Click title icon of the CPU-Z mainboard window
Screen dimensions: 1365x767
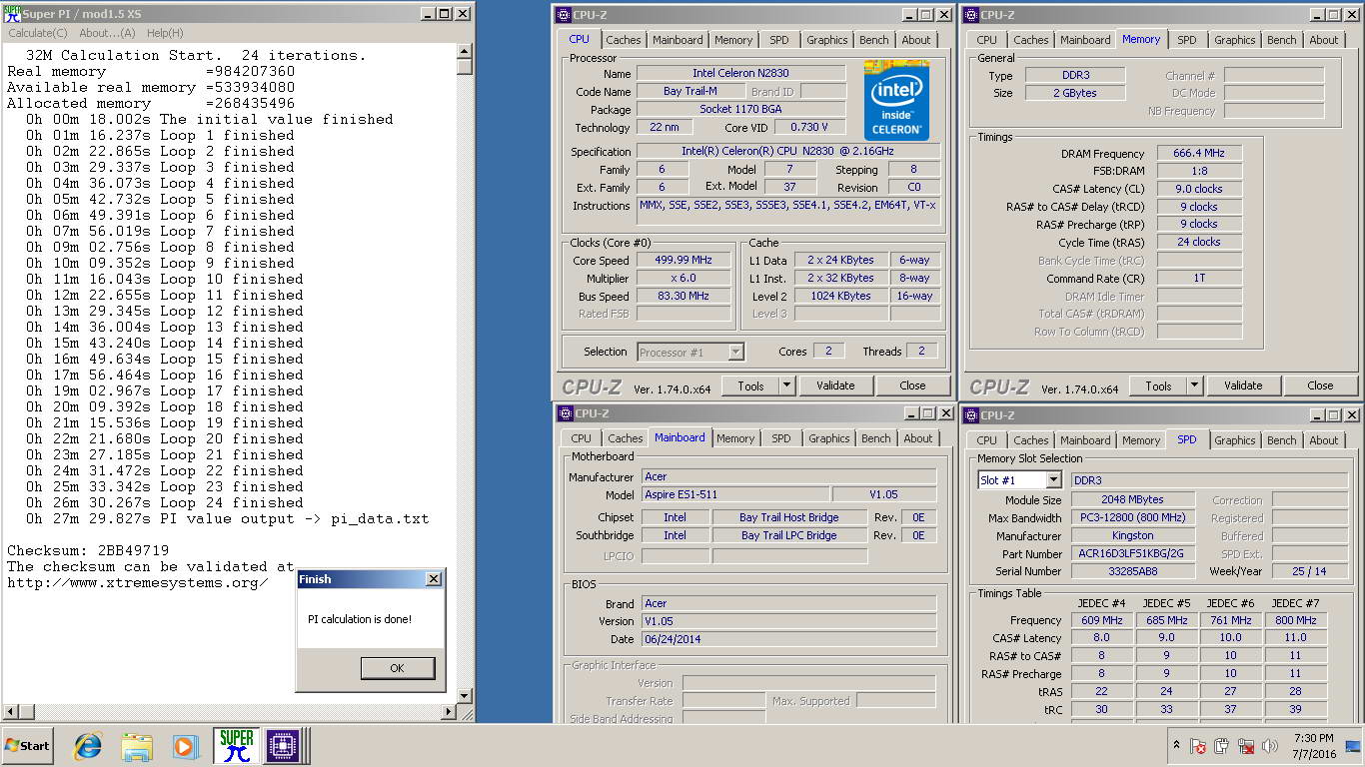[566, 413]
